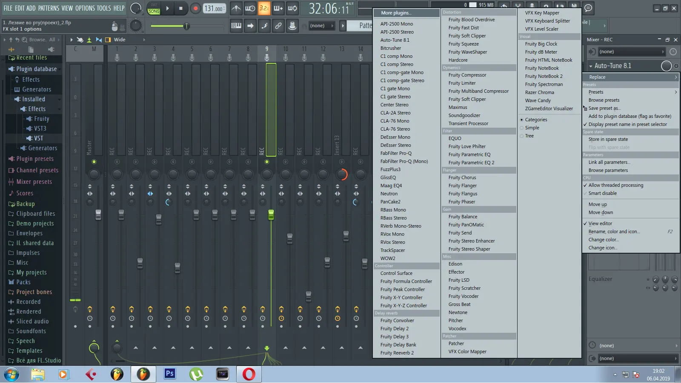Toggle wait for input before playing icon
Image resolution: width=681 pixels, height=383 pixels.
pos(250,8)
